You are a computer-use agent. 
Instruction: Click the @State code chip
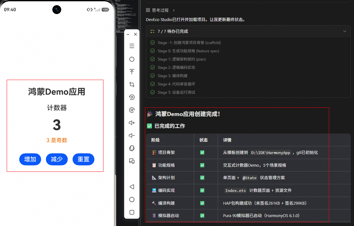click(x=250, y=178)
